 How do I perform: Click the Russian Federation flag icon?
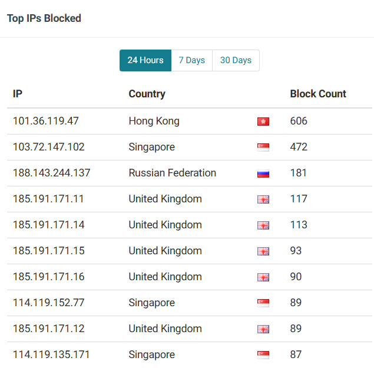tap(263, 173)
